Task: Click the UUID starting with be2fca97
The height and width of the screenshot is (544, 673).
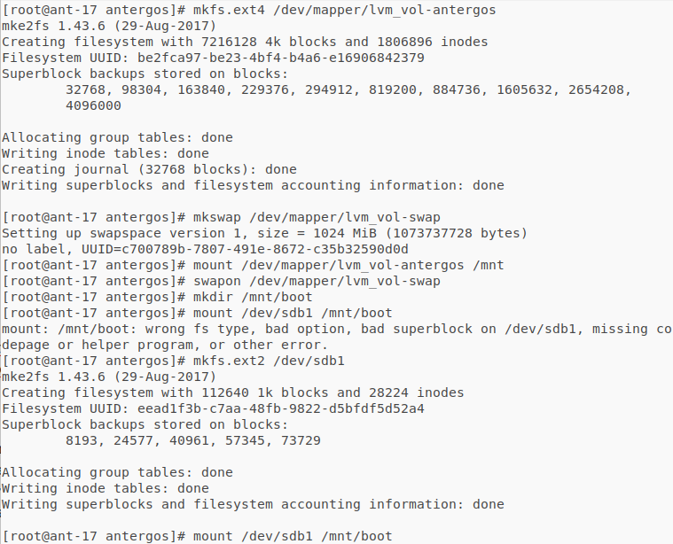Action: point(284,58)
